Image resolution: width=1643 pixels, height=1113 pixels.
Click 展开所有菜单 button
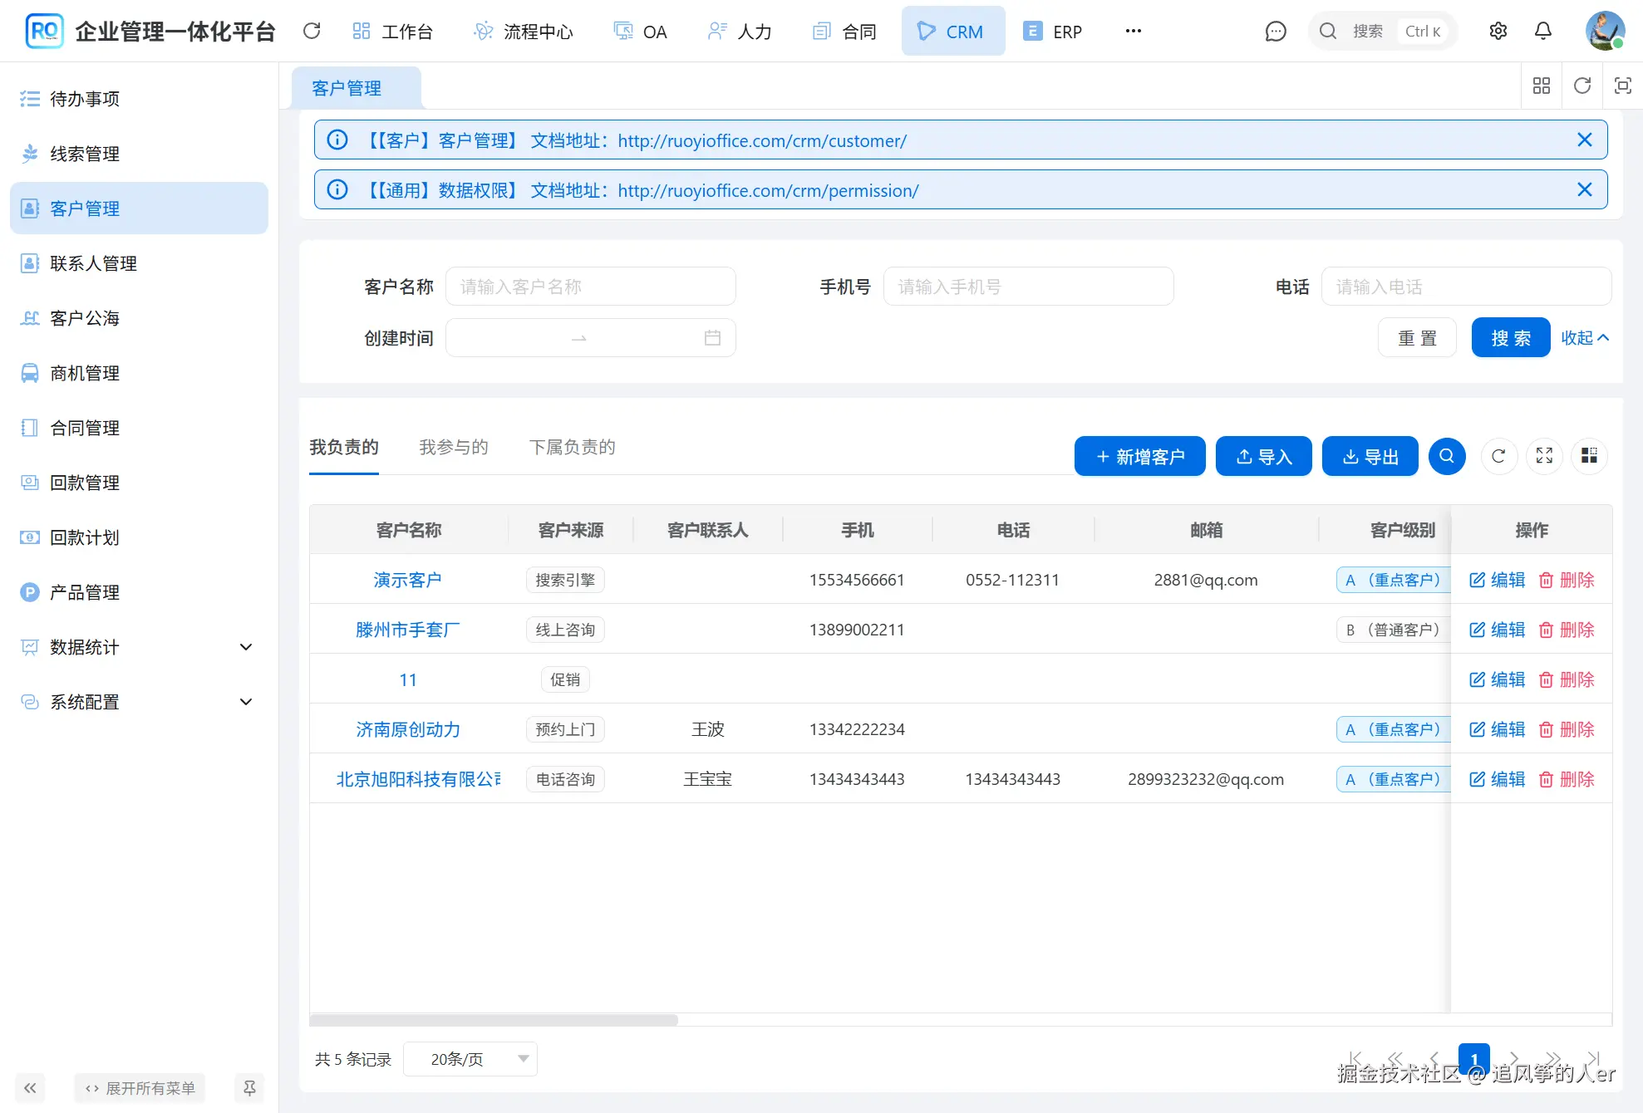tap(140, 1088)
